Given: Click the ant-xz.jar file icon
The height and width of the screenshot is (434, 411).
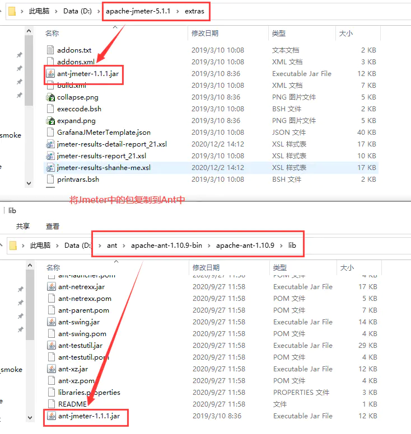Looking at the screenshot, I should (x=52, y=369).
